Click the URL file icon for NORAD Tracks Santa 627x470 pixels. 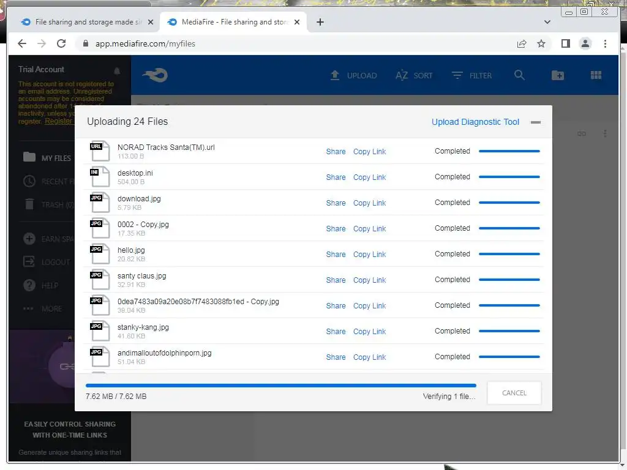100,151
